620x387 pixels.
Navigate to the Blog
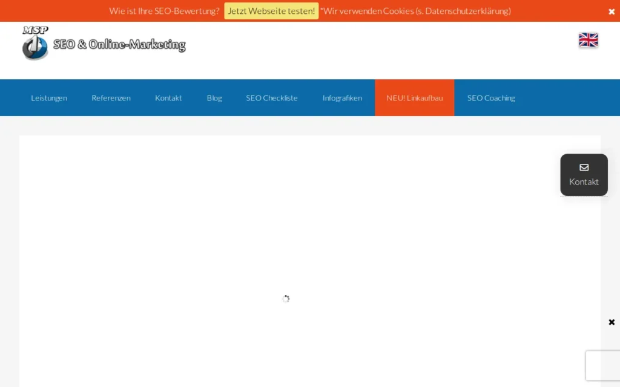click(x=214, y=98)
